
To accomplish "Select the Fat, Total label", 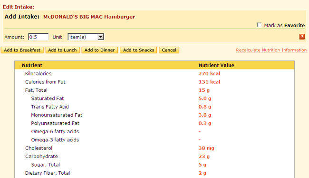I will 36,90.
